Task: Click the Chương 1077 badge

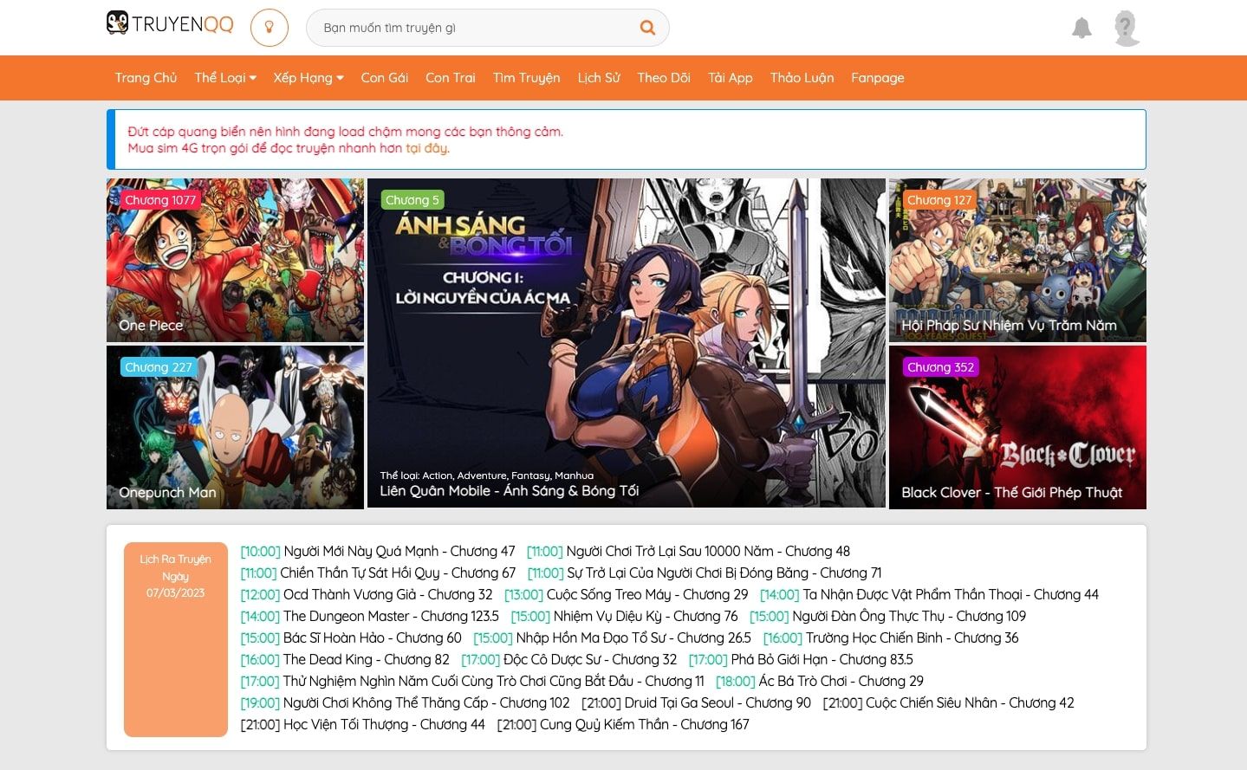Action: (160, 200)
